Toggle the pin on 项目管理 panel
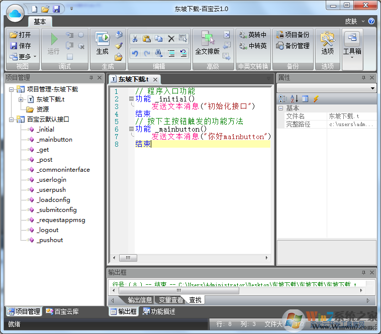 click(x=91, y=78)
